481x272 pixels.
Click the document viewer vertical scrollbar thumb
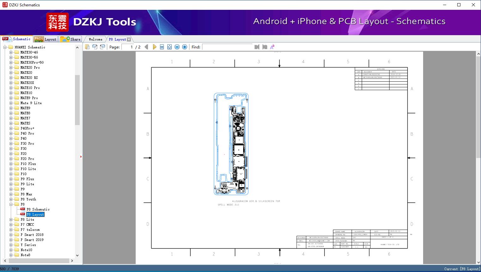[x=478, y=107]
